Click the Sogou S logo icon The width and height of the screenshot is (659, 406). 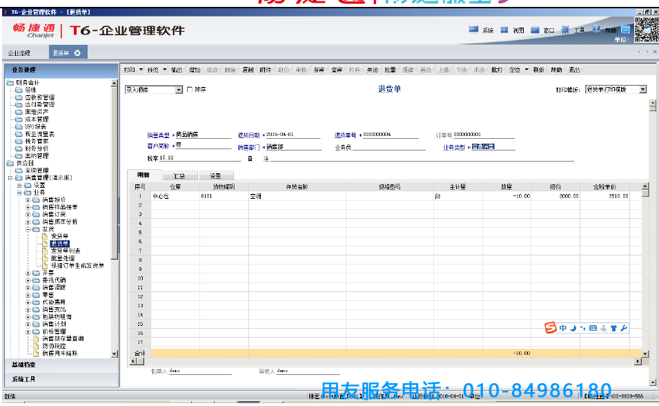(551, 327)
